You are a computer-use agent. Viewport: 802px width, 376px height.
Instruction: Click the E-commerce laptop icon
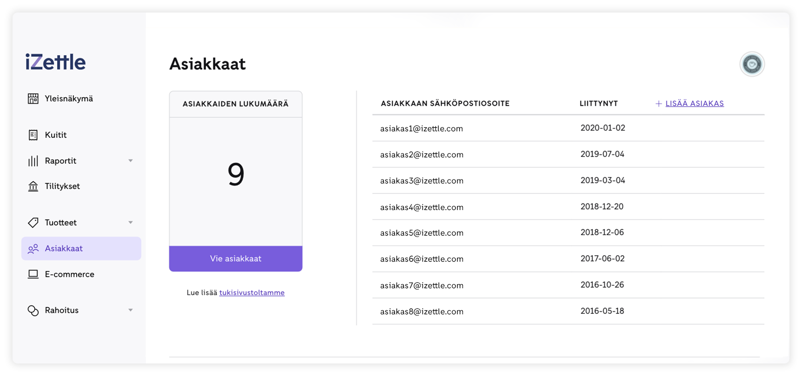tap(33, 274)
